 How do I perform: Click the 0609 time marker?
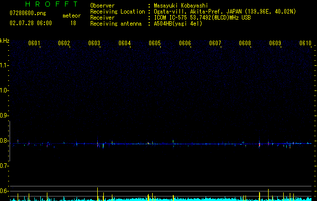click(275, 43)
